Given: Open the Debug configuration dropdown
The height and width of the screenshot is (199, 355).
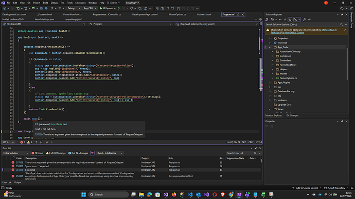Looking at the screenshot, I should click(74, 8).
